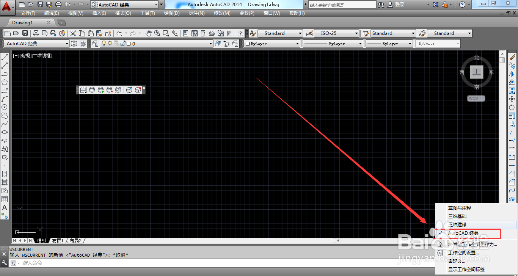Select the Mirror tool in modify toolbar
518x276 pixels.
click(x=512, y=74)
